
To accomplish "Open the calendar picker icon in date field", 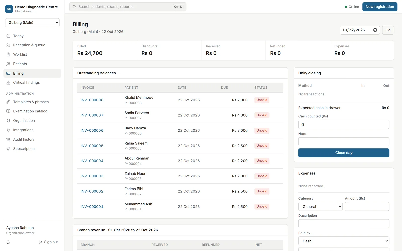I will click(375, 30).
